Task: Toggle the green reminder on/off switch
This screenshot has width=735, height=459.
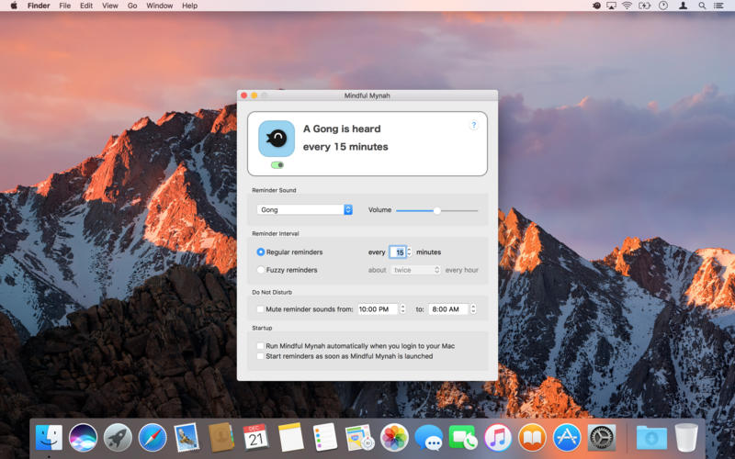Action: pyautogui.click(x=277, y=165)
